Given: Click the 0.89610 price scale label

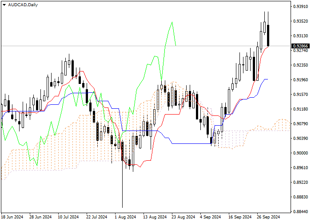Looking at the screenshot, I should 301,168.
